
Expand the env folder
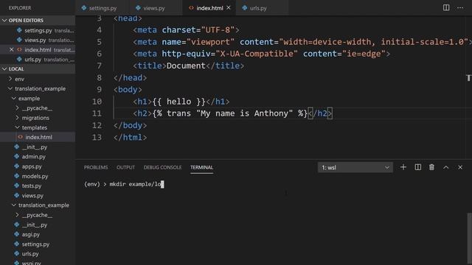point(38,79)
